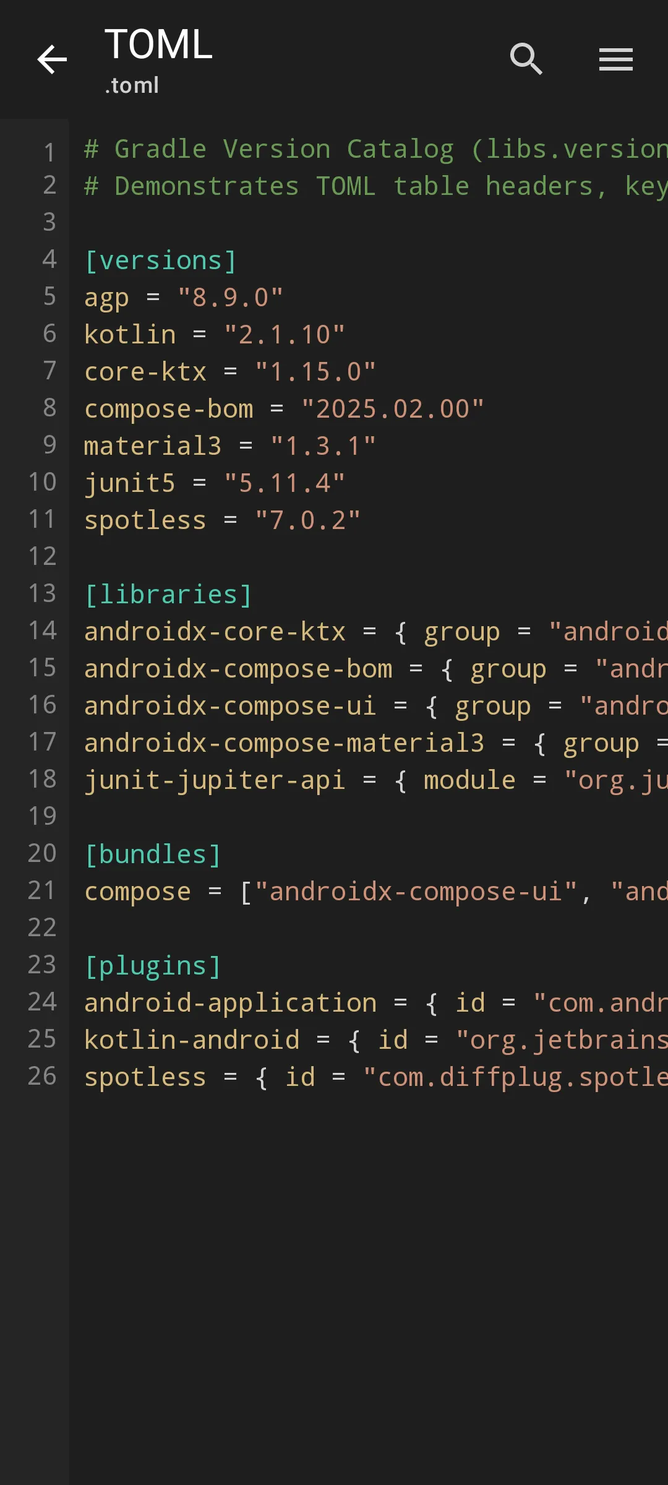Tap the TOML title text
The image size is (668, 1485).
158,45
